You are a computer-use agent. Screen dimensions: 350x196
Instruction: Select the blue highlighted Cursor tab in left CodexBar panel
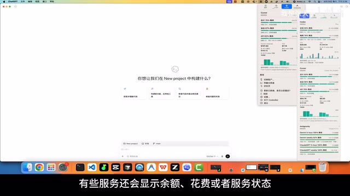pos(287,7)
